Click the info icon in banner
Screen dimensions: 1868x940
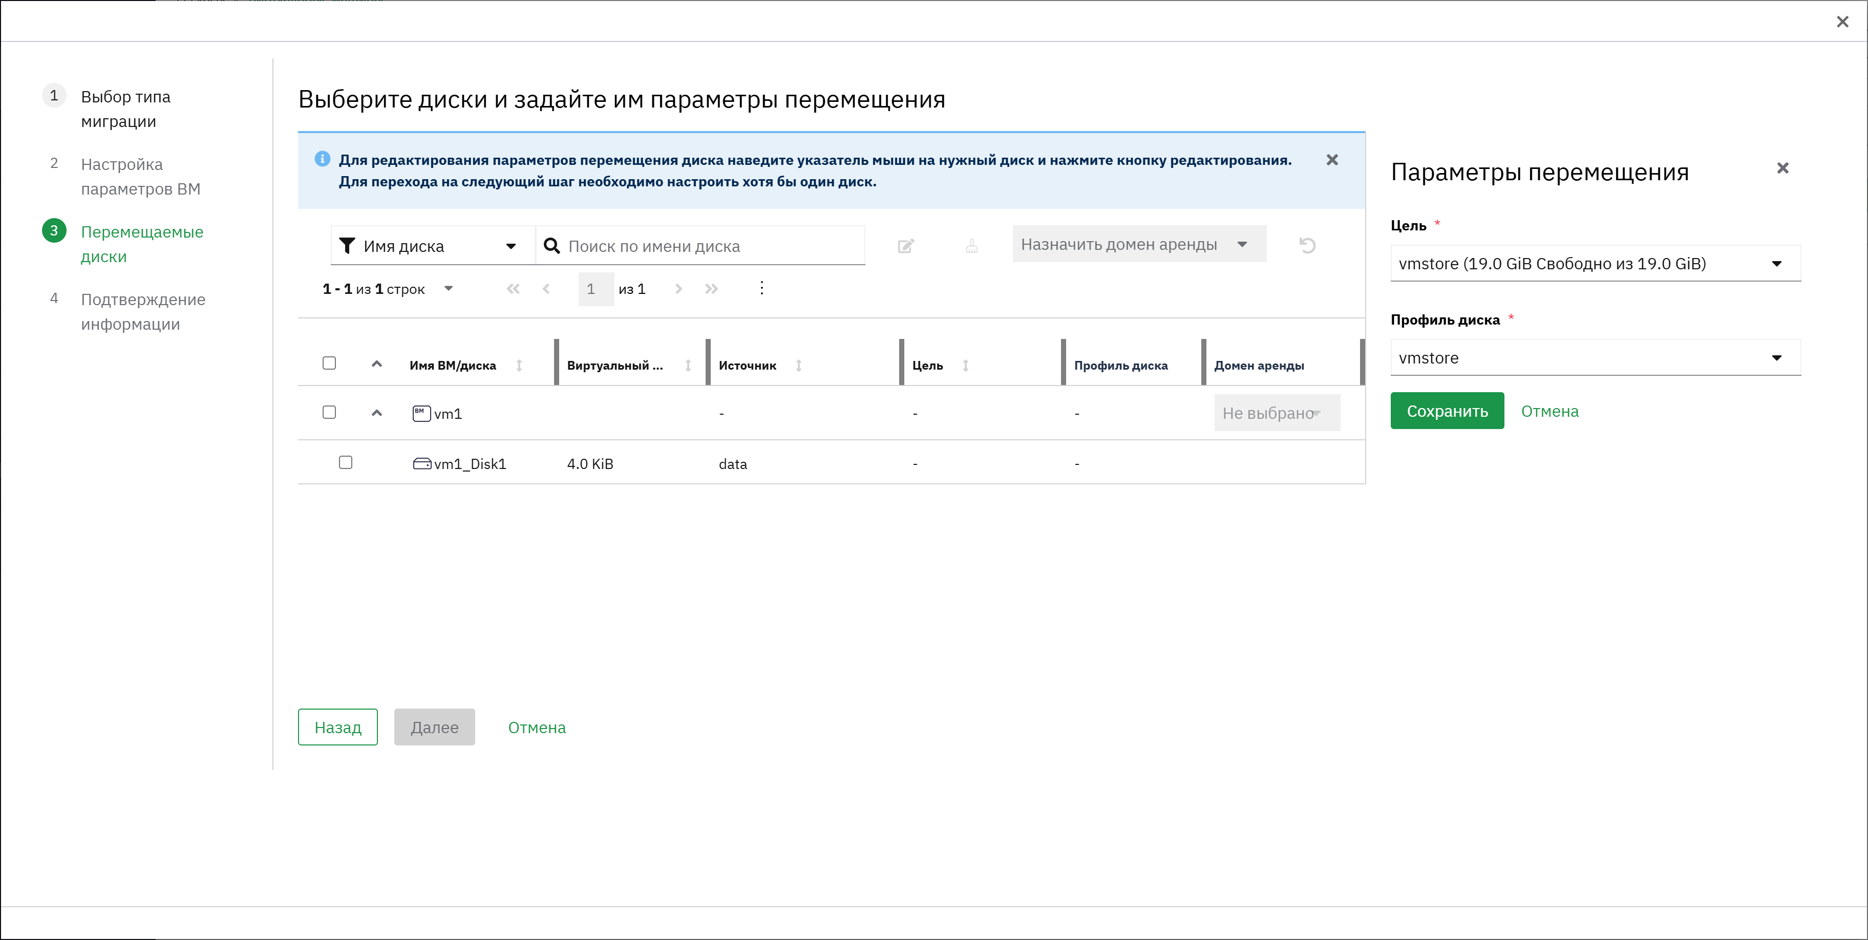[323, 159]
